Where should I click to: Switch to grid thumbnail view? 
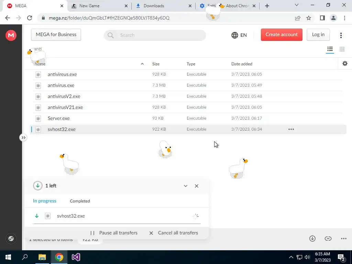tap(342, 49)
